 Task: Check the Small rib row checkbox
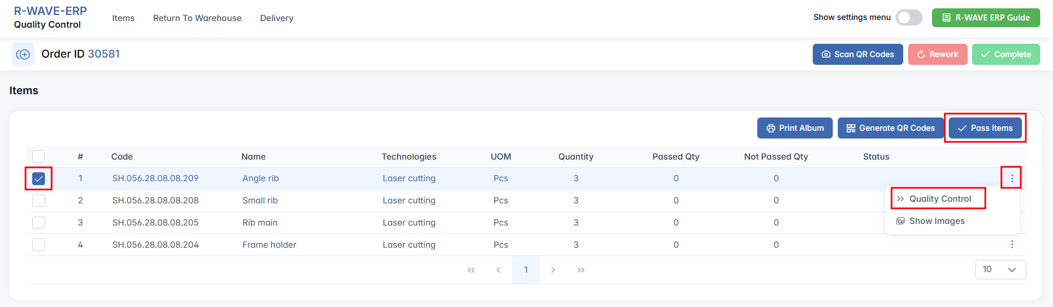[x=38, y=201]
